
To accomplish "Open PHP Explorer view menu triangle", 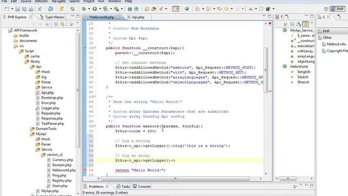I will pyautogui.click(x=78, y=23).
